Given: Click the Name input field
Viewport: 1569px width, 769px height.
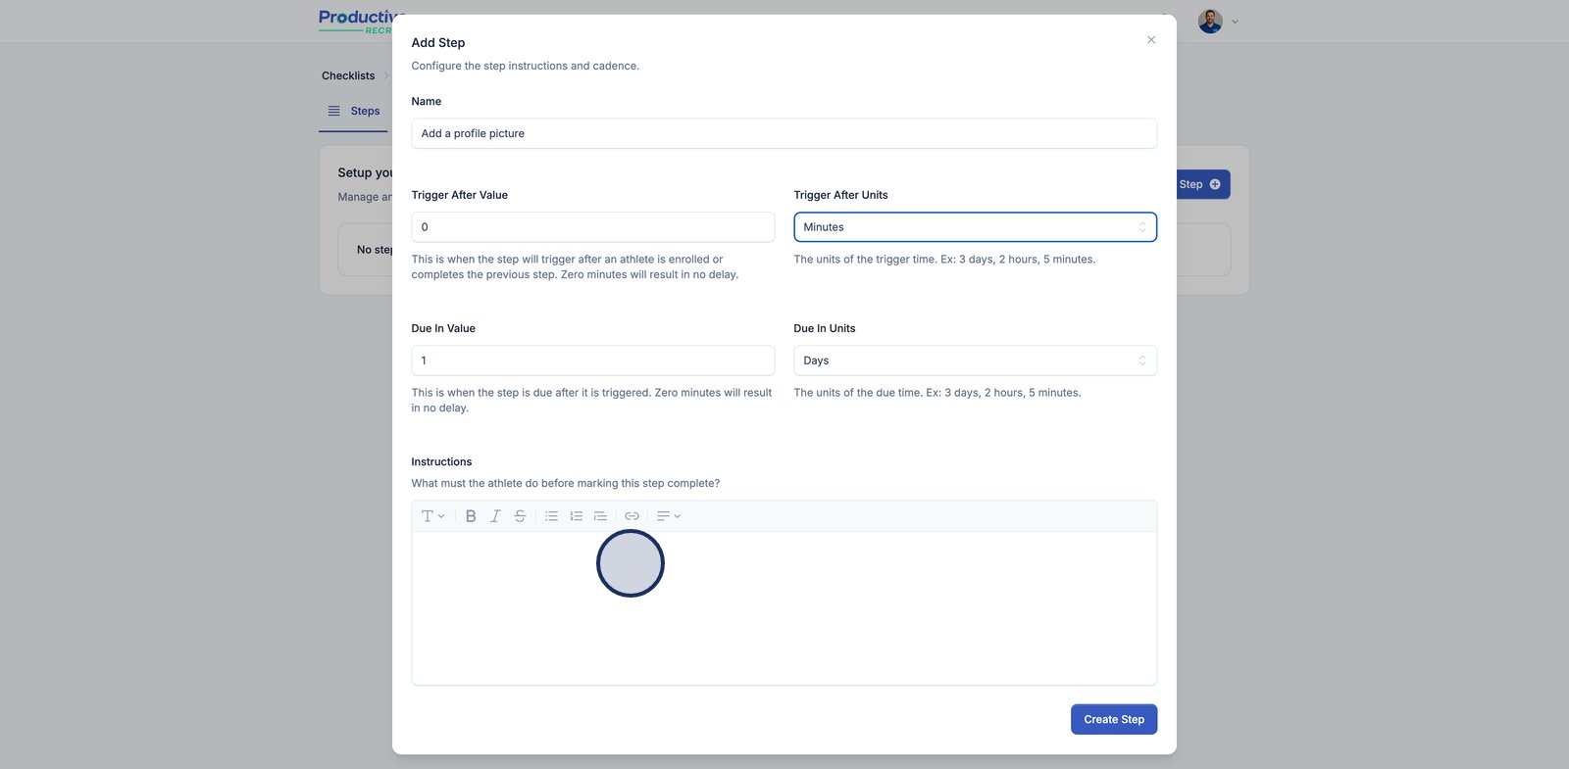Looking at the screenshot, I should click(784, 133).
